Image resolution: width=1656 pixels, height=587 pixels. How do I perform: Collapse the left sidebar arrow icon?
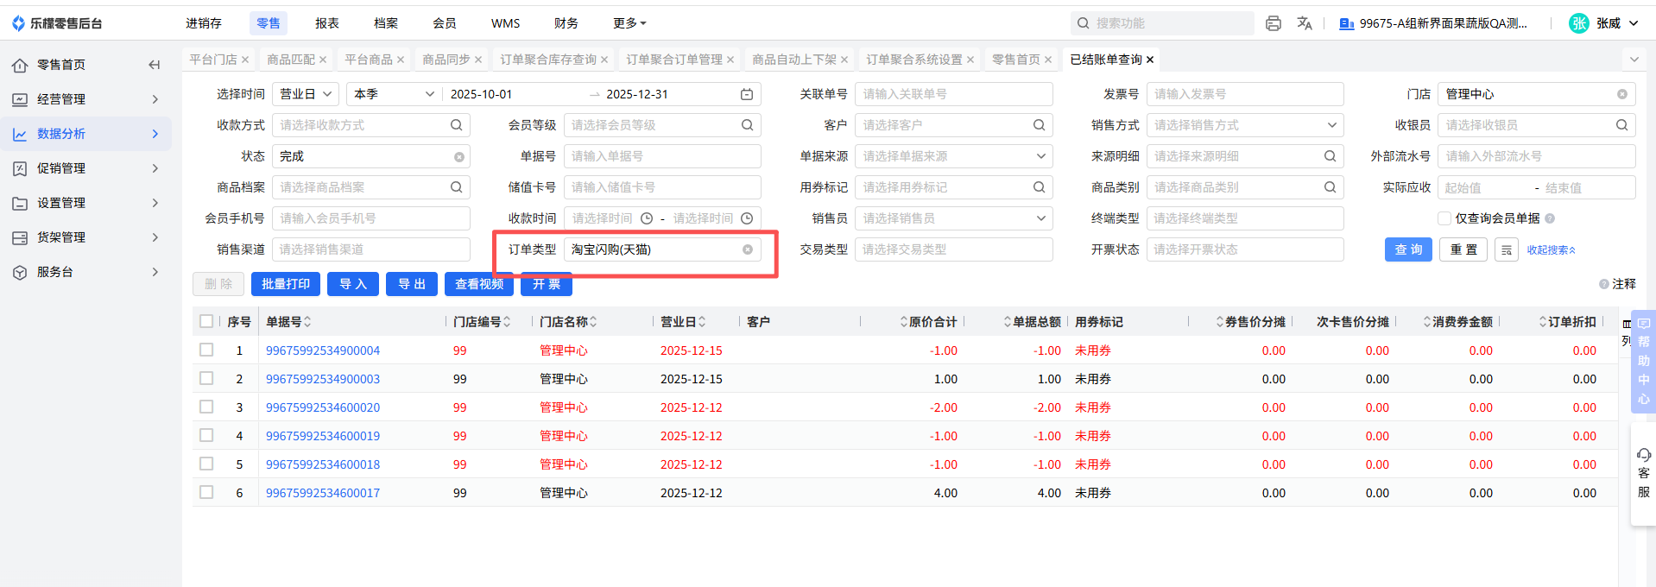[x=154, y=65]
